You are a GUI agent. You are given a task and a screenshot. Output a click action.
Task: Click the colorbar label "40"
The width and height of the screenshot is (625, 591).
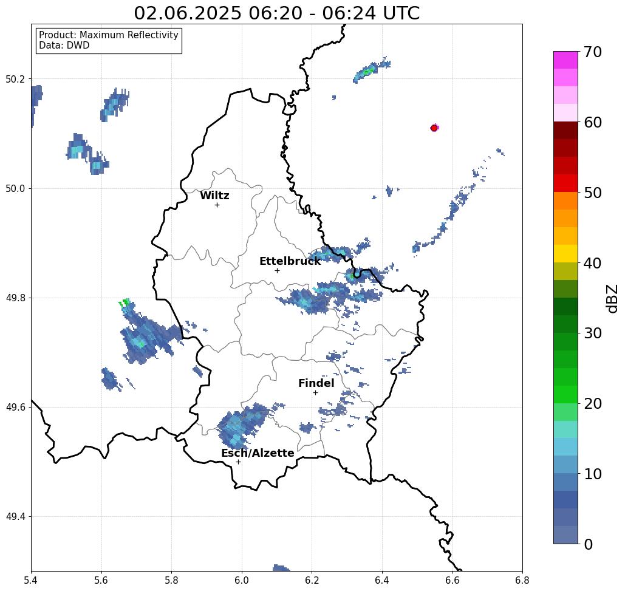click(592, 263)
